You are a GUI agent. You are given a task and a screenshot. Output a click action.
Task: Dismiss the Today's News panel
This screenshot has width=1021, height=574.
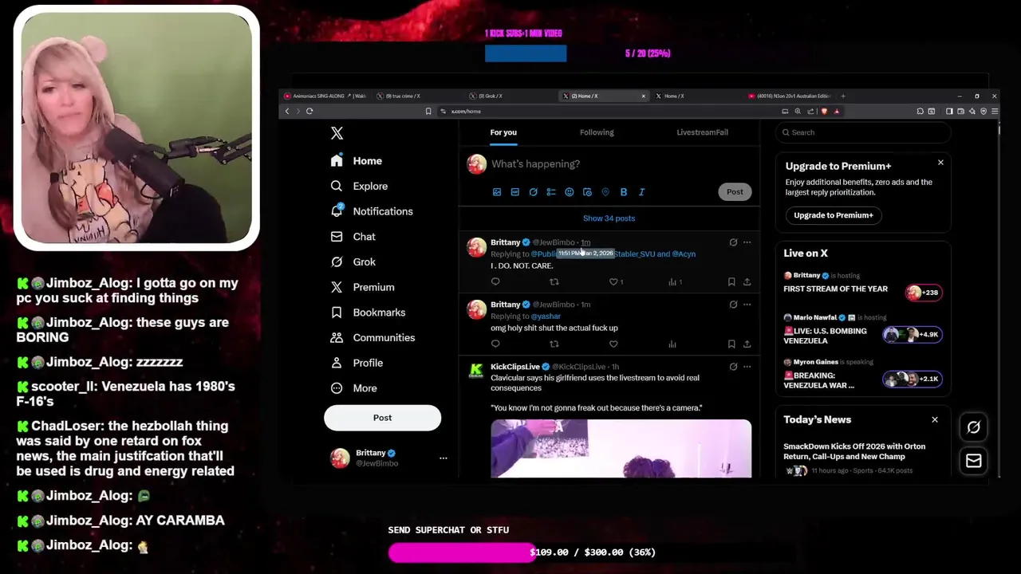pos(935,419)
